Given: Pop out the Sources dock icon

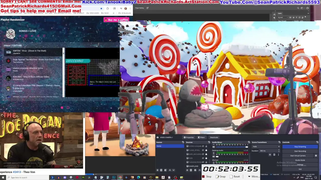Looking at the screenshot, I should pos(209,142).
